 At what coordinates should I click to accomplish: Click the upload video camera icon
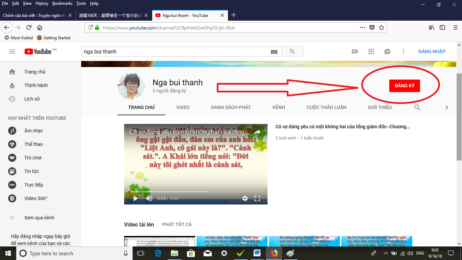(355, 51)
